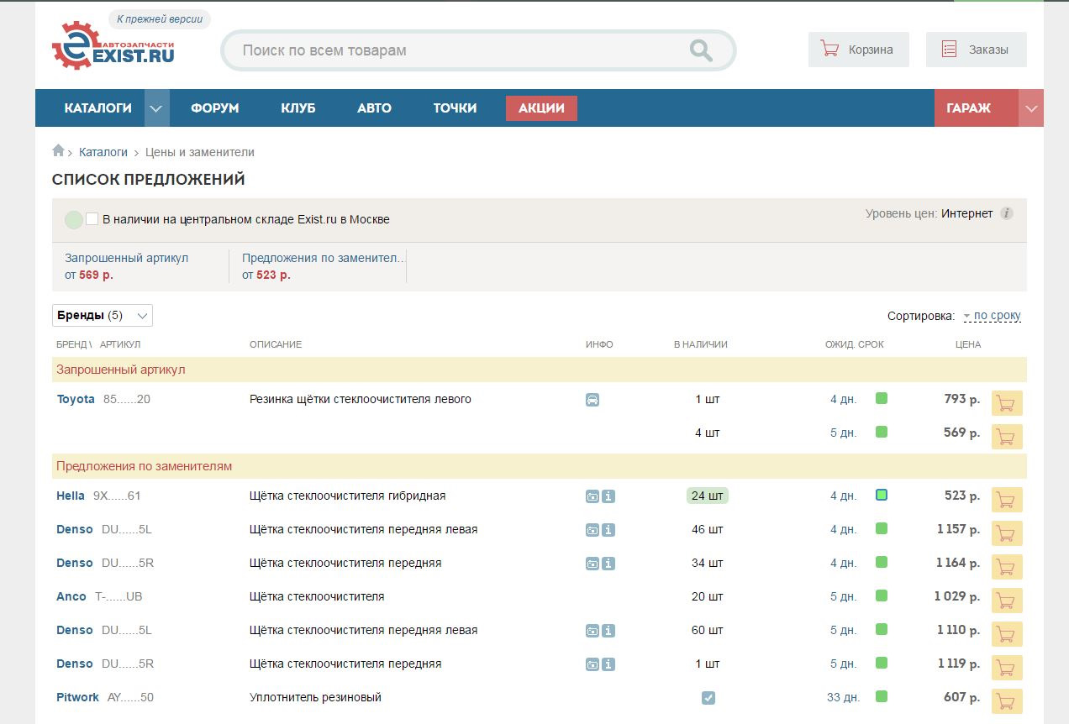The width and height of the screenshot is (1069, 724).
Task: Click the magnifier search icon
Action: click(701, 50)
